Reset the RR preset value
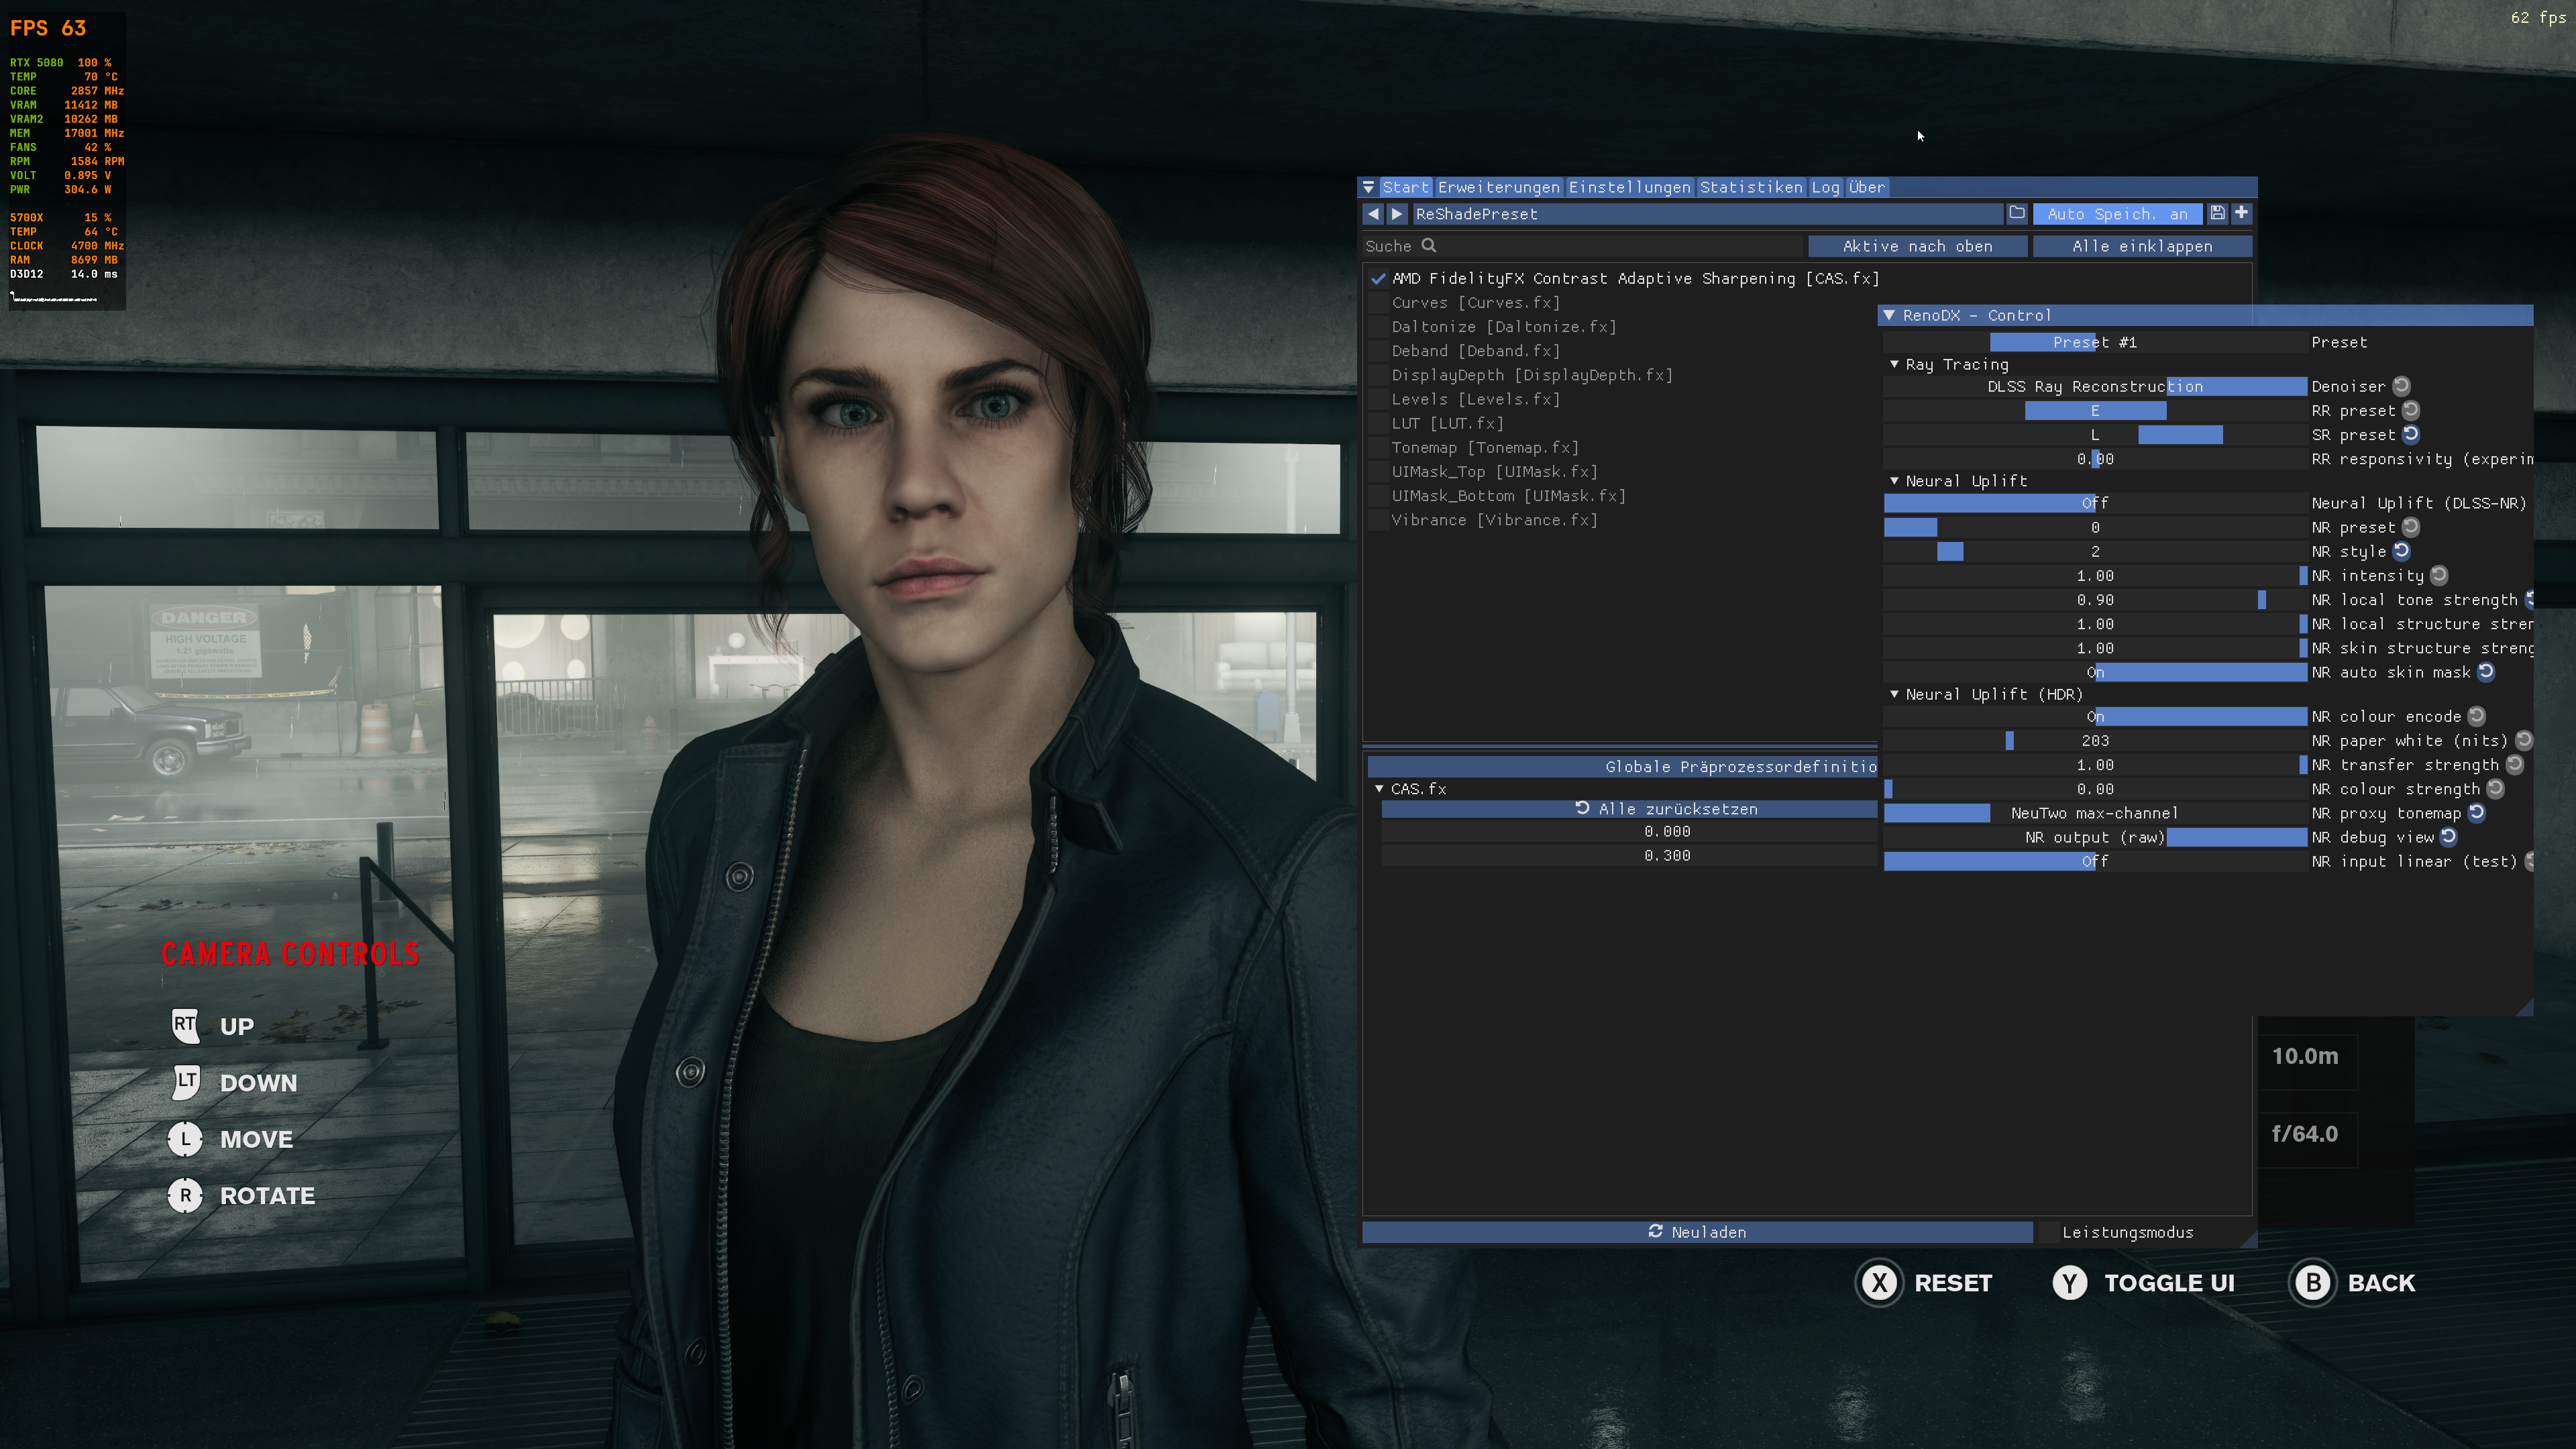The image size is (2576, 1449). click(2411, 410)
